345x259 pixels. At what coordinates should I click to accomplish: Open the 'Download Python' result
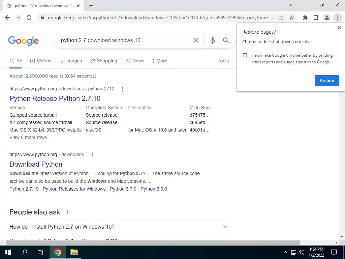point(36,164)
